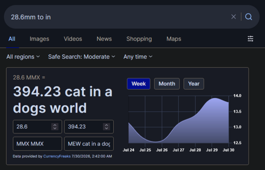Image resolution: width=265 pixels, height=170 pixels.
Task: Adjust the 394.23 value stepper arrows
Action: [x=107, y=127]
